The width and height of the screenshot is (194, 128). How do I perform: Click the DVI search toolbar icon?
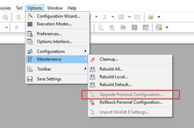point(101,28)
